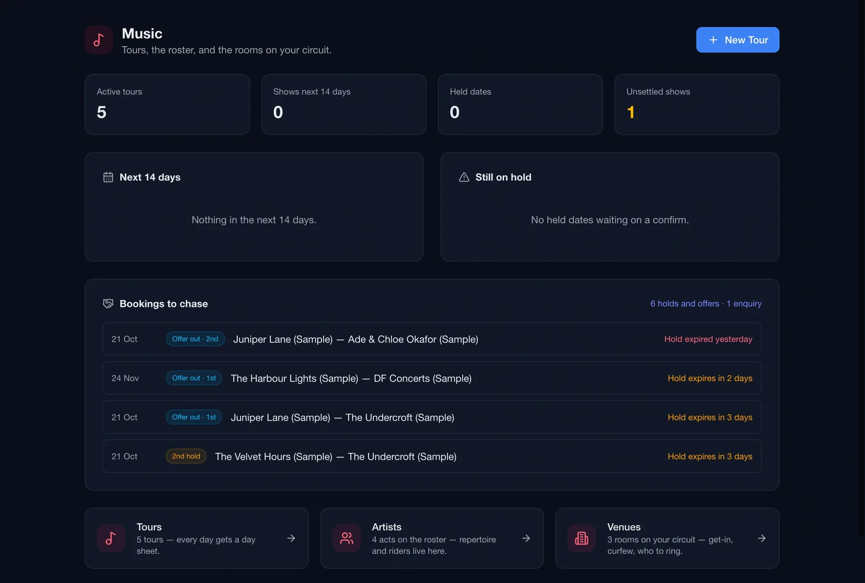Click the arrow on the Venues card
Screen dimensions: 865x583
pos(762,538)
